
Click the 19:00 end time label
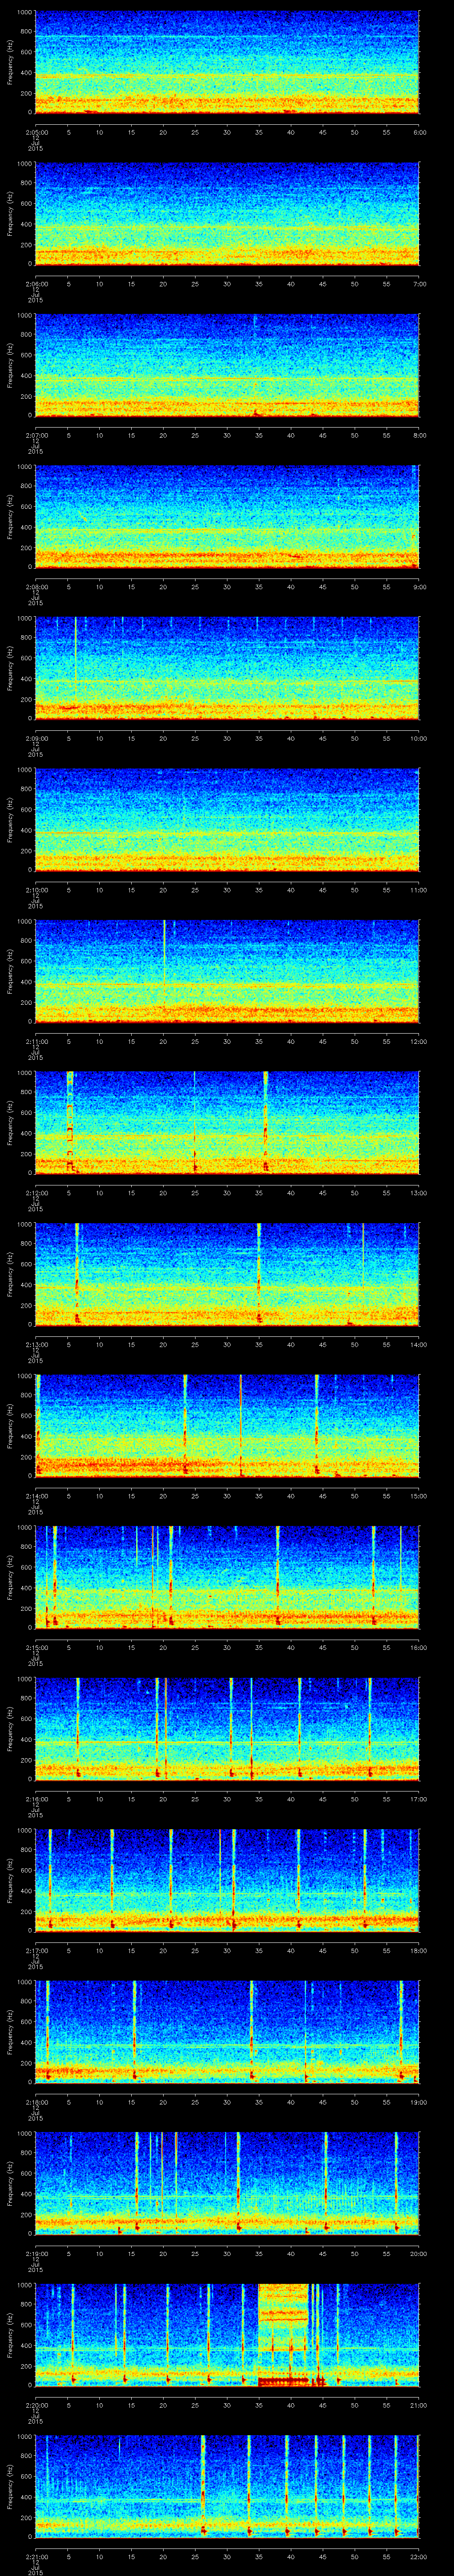(x=418, y=2102)
